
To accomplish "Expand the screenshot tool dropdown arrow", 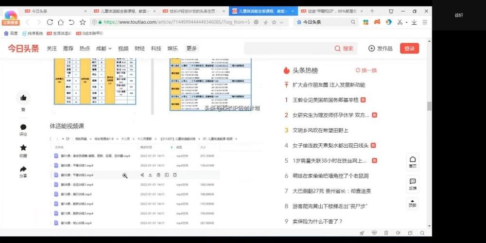I will [406, 23].
